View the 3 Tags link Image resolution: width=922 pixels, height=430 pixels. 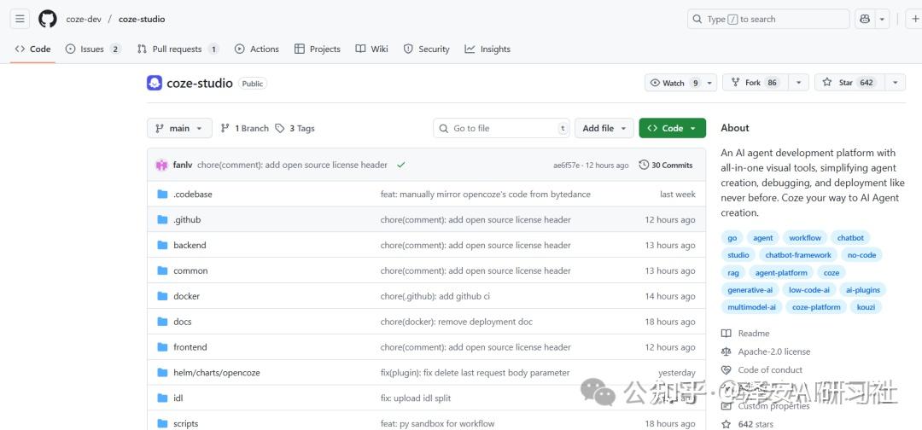(x=295, y=128)
